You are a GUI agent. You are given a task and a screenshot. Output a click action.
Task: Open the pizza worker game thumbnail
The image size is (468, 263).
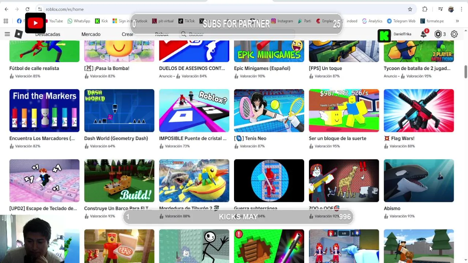coord(119,246)
